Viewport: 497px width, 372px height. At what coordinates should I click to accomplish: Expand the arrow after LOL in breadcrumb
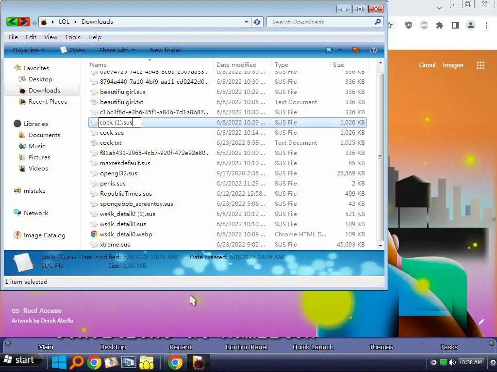[x=75, y=22]
